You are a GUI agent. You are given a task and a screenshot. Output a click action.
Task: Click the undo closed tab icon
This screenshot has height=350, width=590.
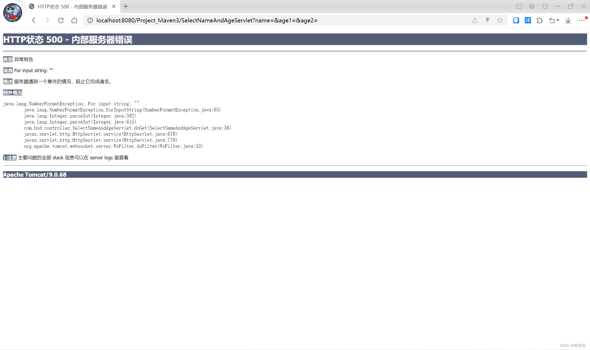click(x=552, y=20)
